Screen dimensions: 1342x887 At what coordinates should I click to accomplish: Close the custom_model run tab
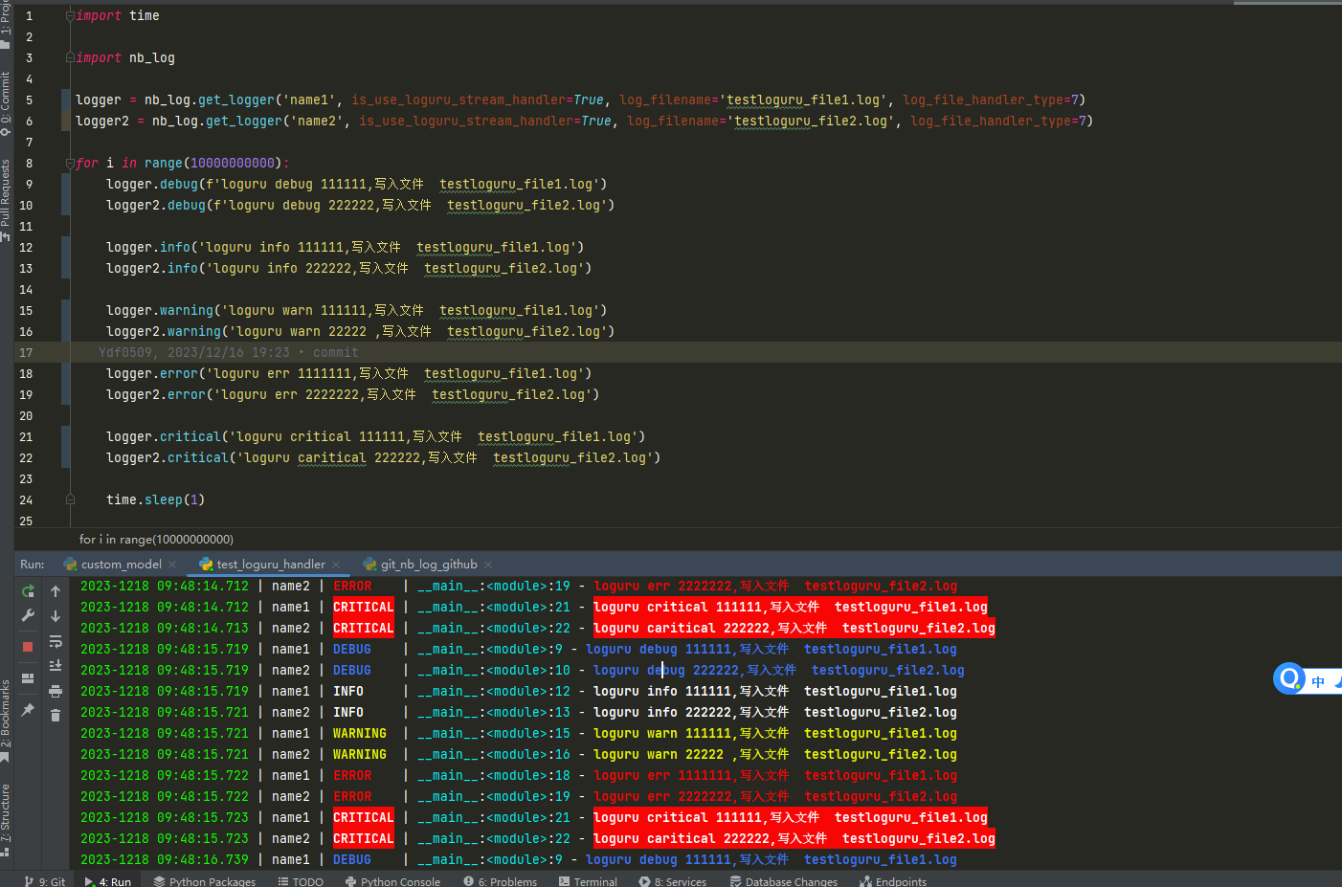click(x=172, y=565)
